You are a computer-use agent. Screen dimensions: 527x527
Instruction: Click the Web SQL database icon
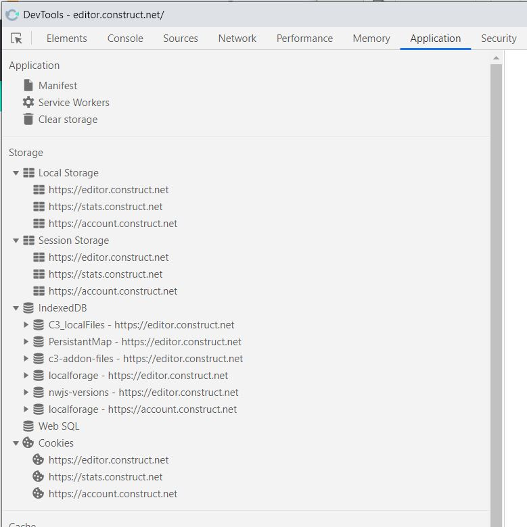tap(28, 426)
